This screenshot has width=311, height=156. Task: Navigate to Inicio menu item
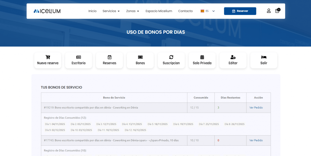click(92, 11)
